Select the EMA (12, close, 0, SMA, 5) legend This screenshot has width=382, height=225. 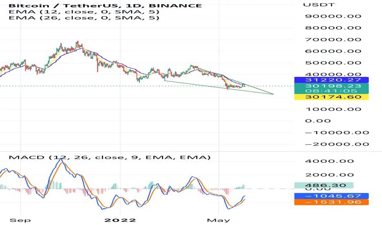pos(84,12)
